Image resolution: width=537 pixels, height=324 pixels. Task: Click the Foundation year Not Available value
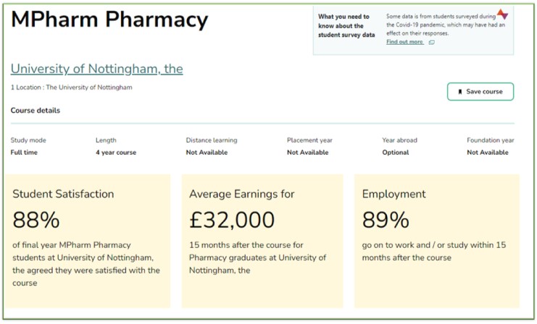488,153
